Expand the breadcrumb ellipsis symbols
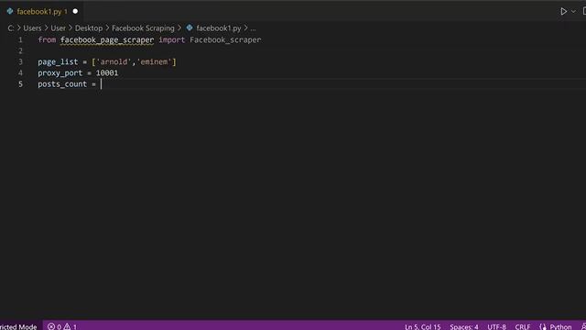This screenshot has height=330, width=586. 253,28
